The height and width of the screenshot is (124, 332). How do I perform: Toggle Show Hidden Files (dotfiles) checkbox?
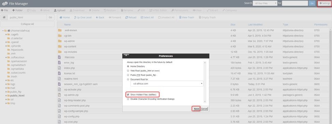pyautogui.click(x=128, y=95)
